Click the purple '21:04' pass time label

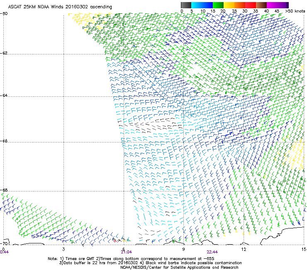click(x=127, y=252)
